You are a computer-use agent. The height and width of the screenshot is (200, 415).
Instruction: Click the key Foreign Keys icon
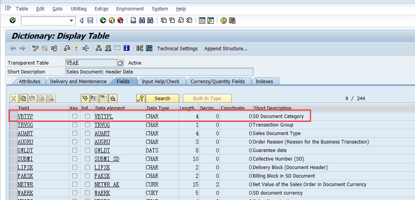click(141, 98)
